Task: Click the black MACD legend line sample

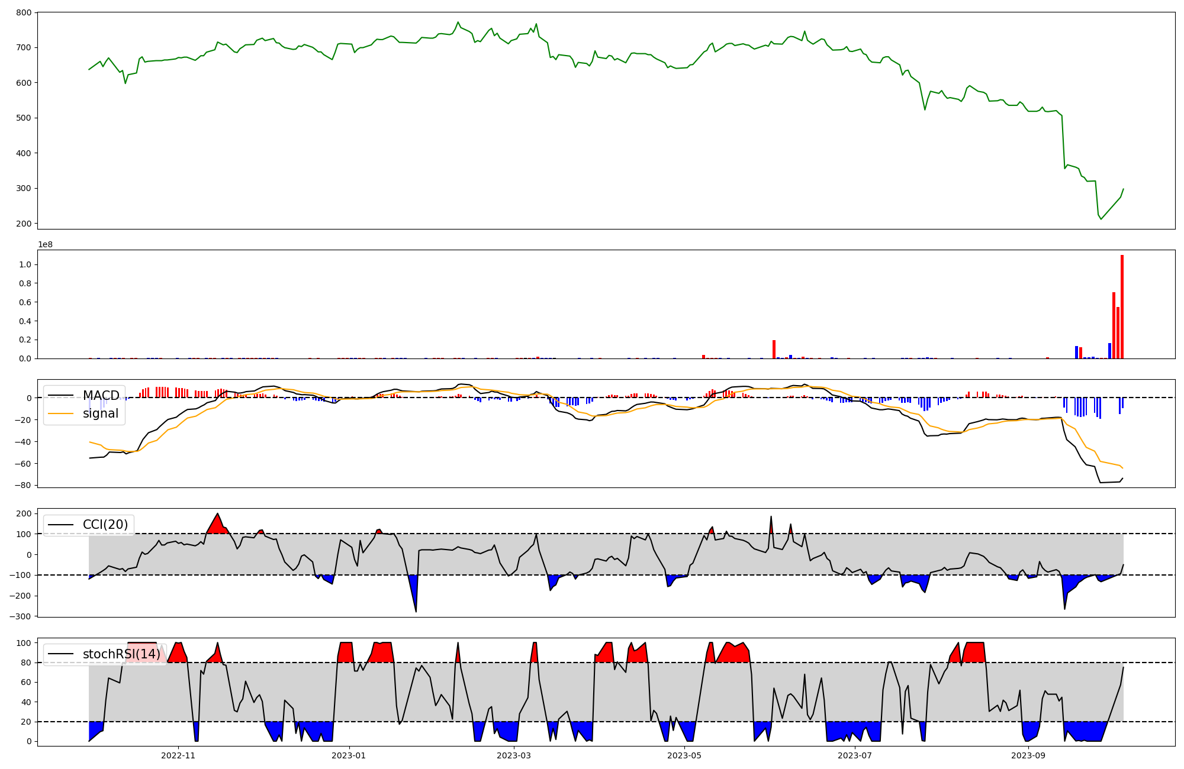Action: [60, 395]
